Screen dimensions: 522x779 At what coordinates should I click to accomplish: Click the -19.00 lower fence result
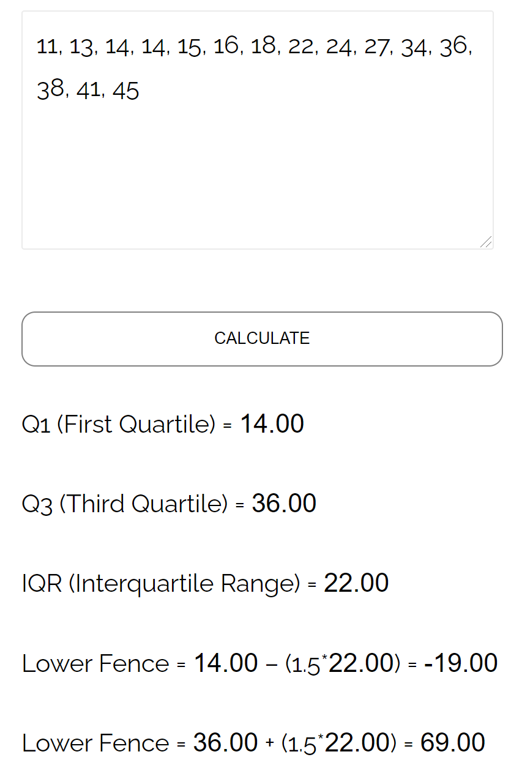pos(461,663)
